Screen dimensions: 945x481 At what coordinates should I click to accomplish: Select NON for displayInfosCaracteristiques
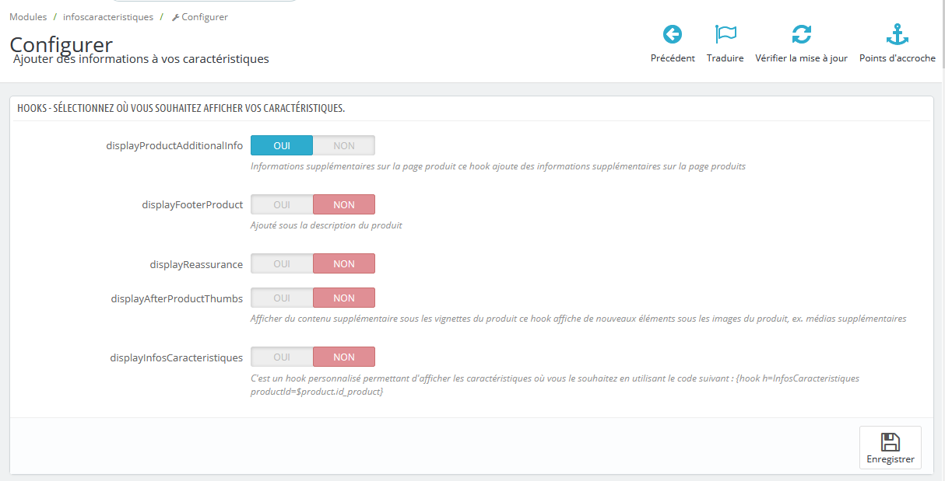[344, 357]
